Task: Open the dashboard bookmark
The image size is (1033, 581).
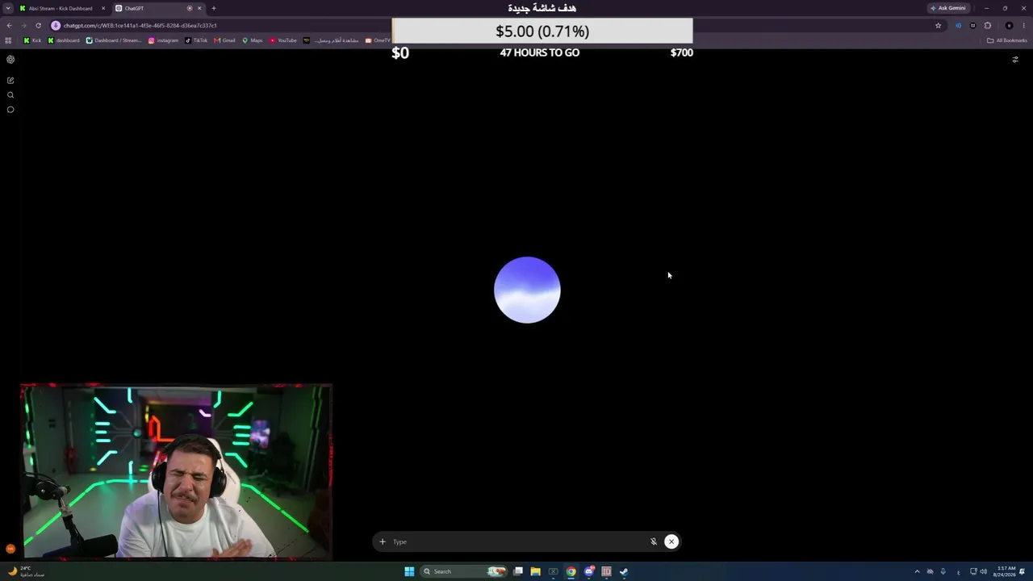Action: 64,40
